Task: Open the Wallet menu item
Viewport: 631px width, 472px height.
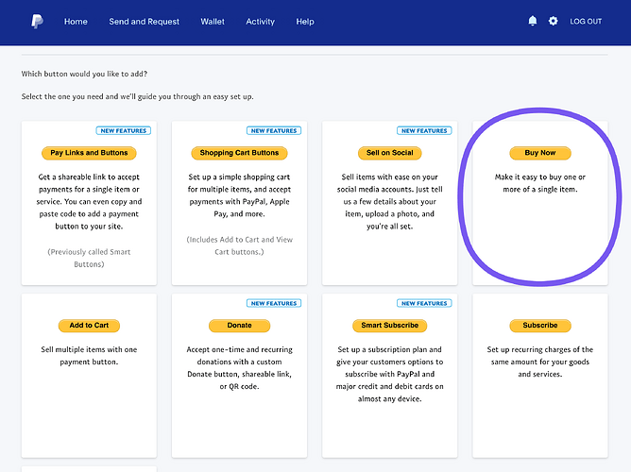Action: pyautogui.click(x=213, y=22)
